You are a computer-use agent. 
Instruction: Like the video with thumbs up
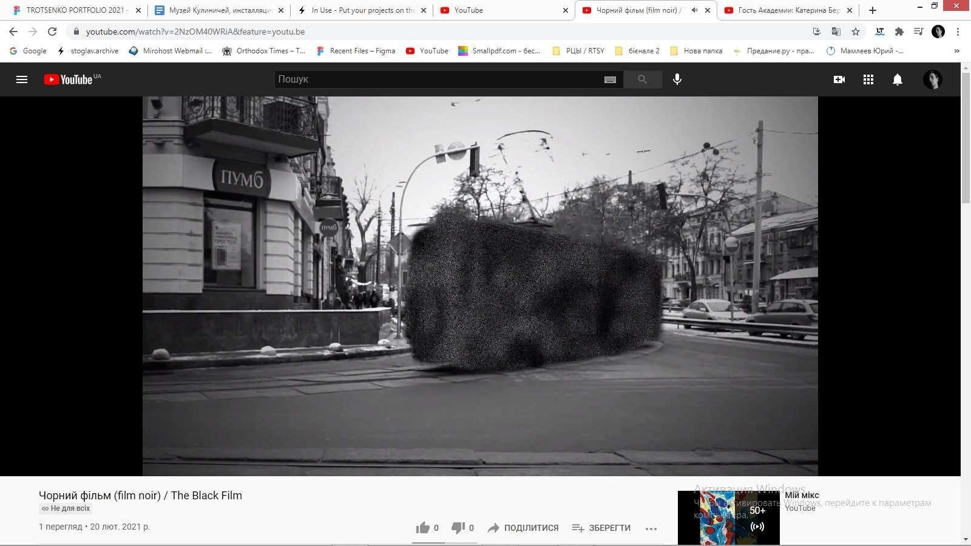pyautogui.click(x=427, y=528)
